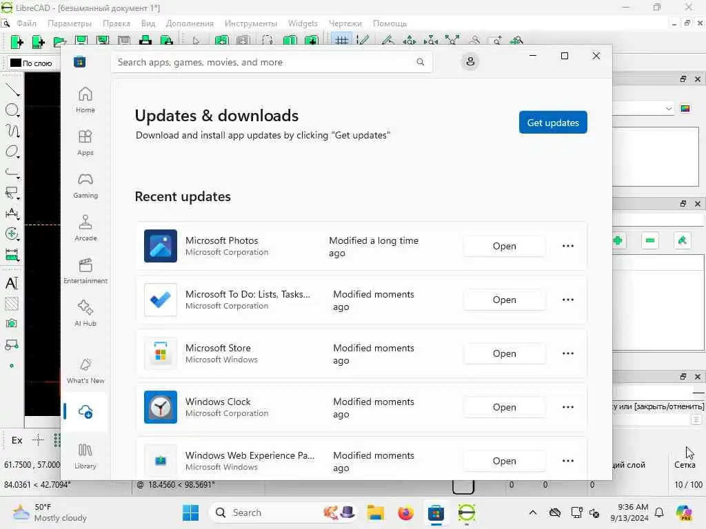Open the Файл menu in LibreCAD

(26, 23)
